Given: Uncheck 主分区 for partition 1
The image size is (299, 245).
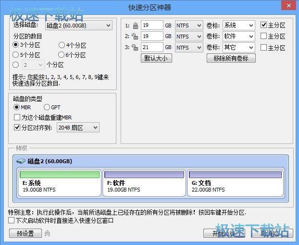Looking at the screenshot, I should tap(263, 25).
